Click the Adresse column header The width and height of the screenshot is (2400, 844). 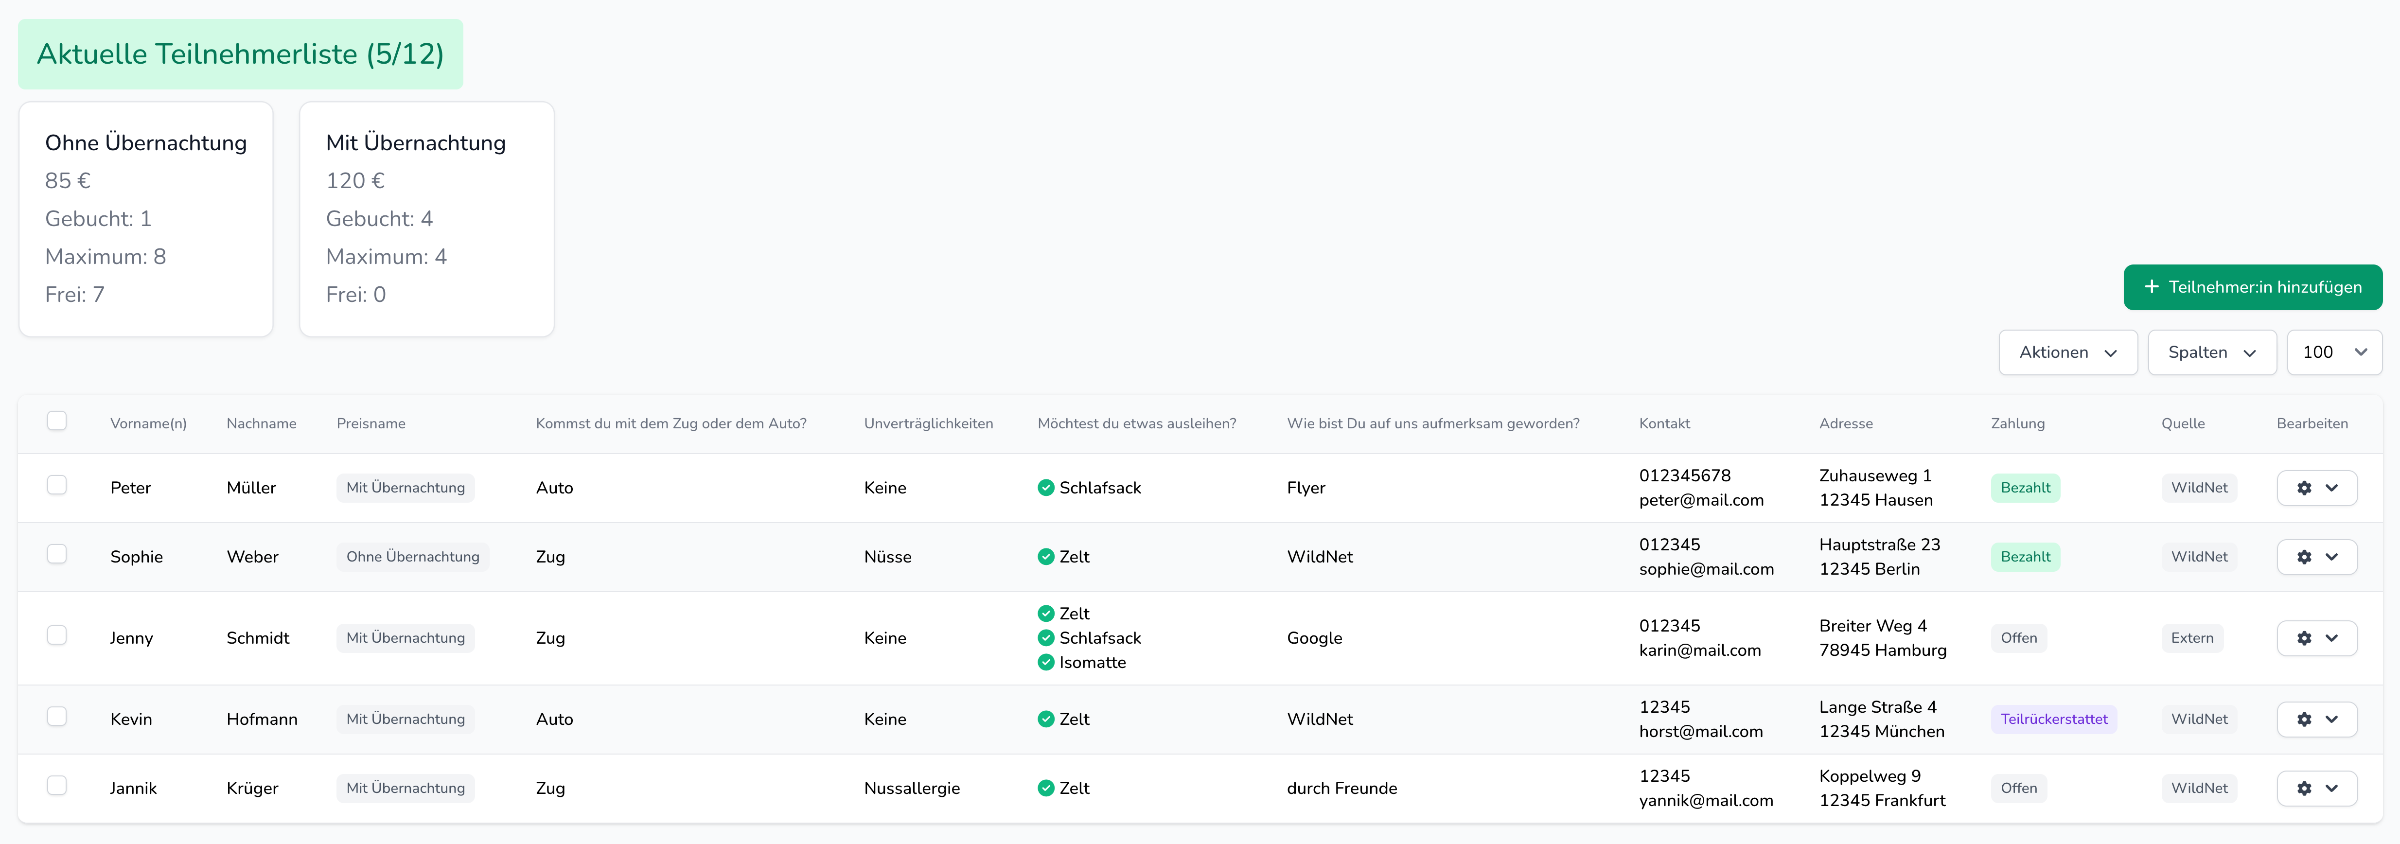(x=1846, y=424)
